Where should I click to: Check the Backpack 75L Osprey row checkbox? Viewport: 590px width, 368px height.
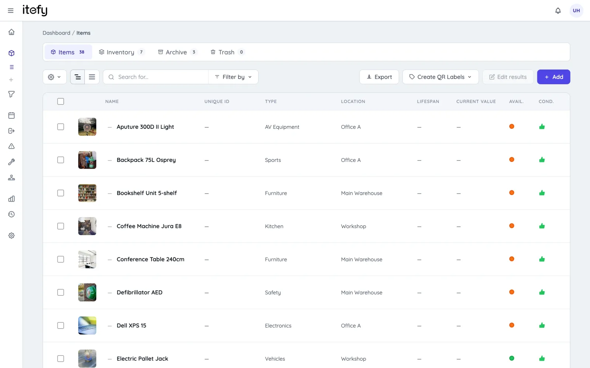tap(61, 160)
